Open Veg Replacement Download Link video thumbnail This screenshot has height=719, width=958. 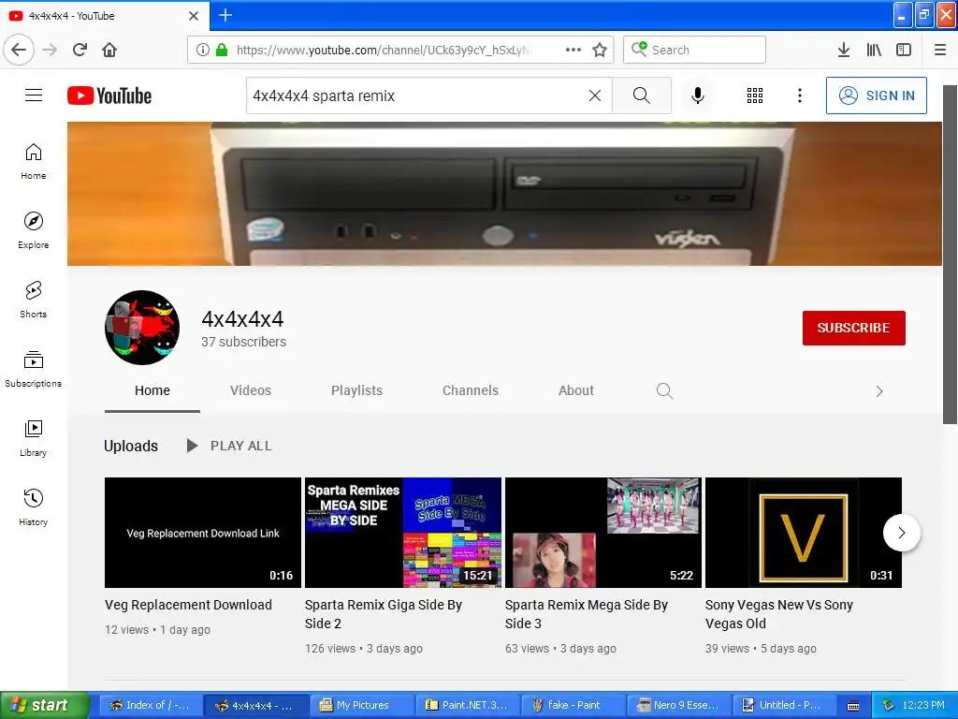point(203,533)
